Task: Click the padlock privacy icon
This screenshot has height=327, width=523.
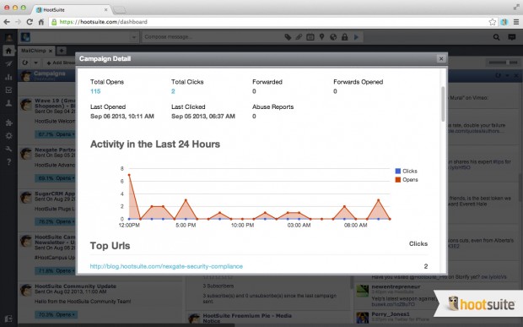Action: coord(344,37)
